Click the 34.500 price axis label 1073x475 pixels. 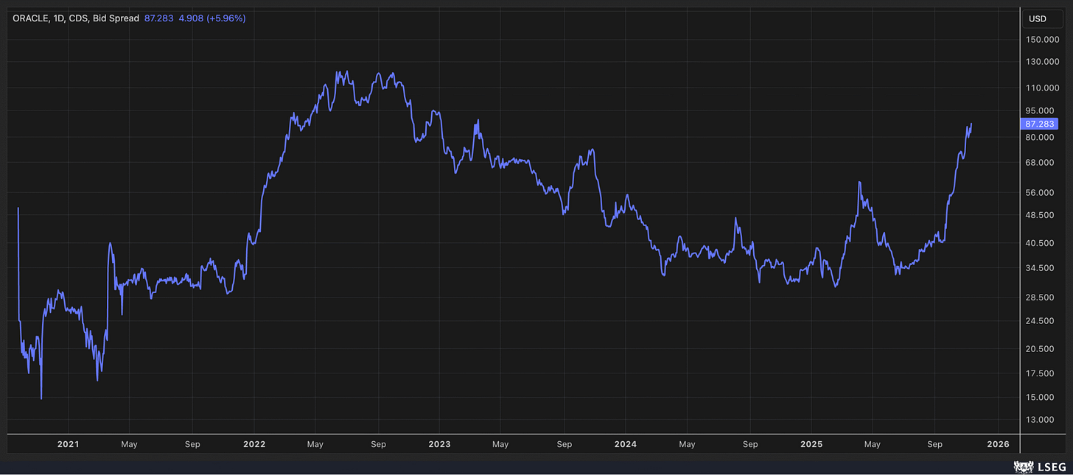pos(1041,268)
